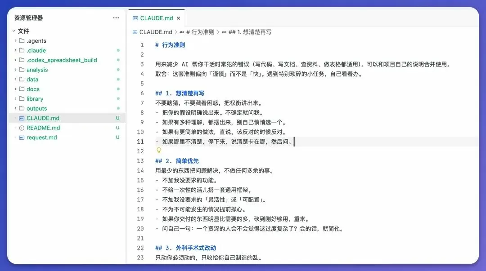This screenshot has width=486, height=271.
Task: Switch to the CLAUDE.md editor tab
Action: point(157,18)
